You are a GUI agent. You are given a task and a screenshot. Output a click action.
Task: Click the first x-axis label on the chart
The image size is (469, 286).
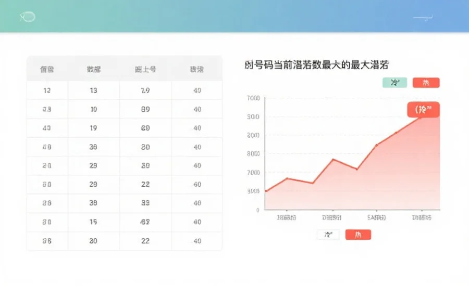pyautogui.click(x=287, y=217)
